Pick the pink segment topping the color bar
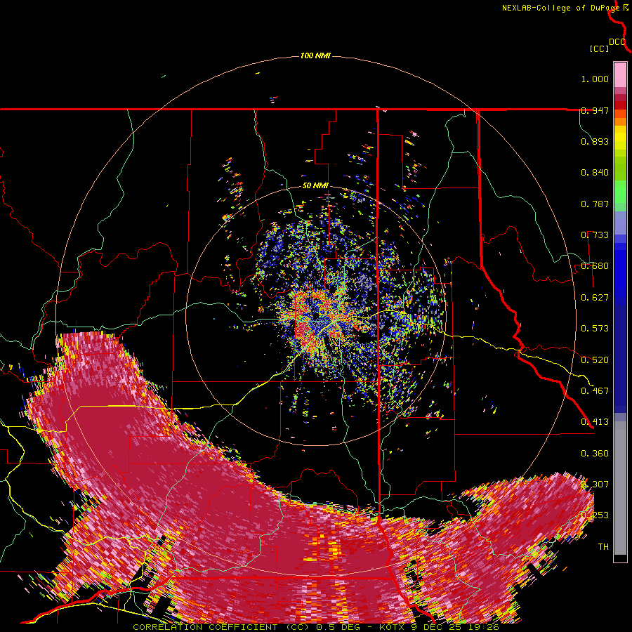 [620, 74]
